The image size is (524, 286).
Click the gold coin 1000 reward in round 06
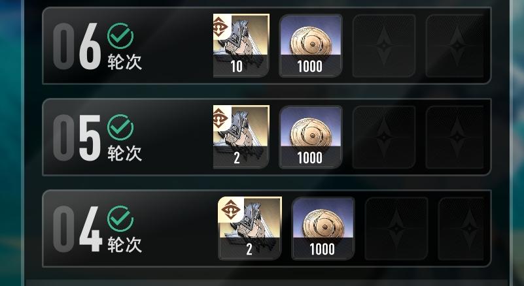(311, 46)
